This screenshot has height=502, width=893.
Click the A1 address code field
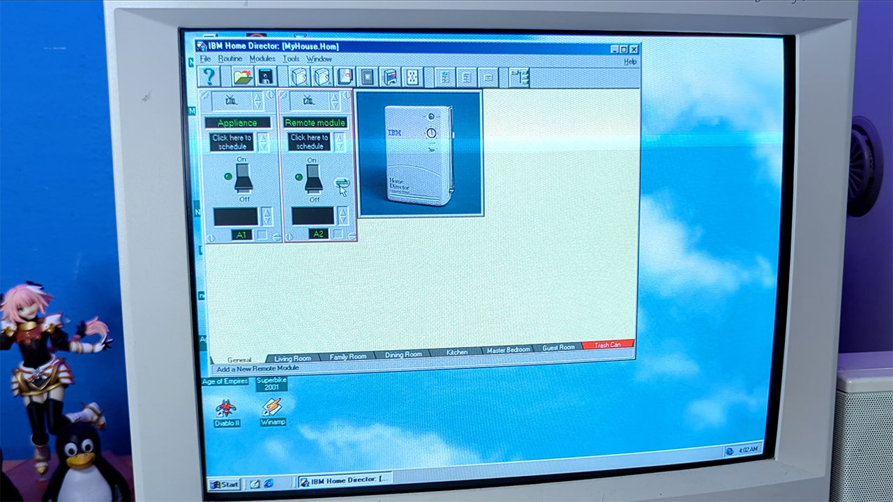pyautogui.click(x=241, y=235)
